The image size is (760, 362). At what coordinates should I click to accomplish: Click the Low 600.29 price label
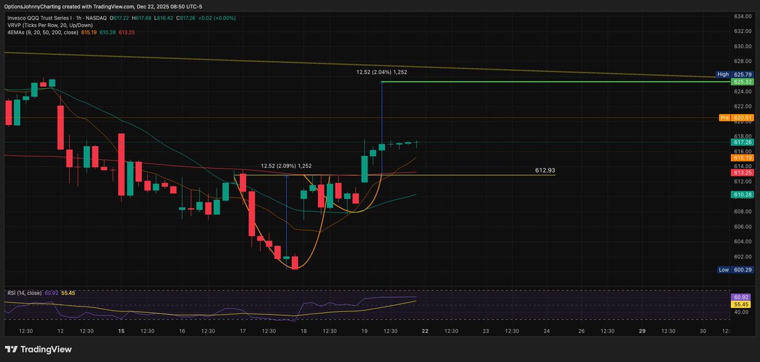735,269
